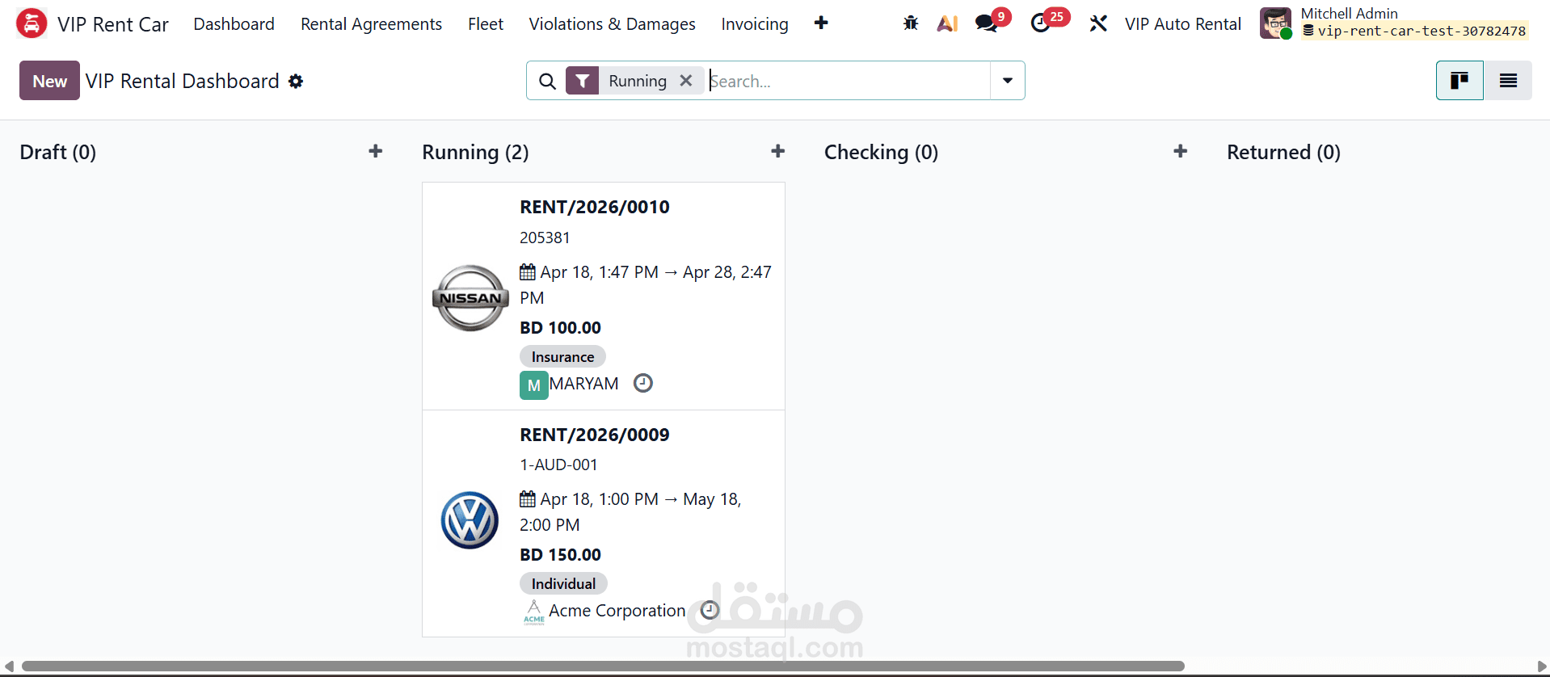Click Nissan logo on RENT/2026/0010 card
Image resolution: width=1550 pixels, height=677 pixels.
[x=470, y=298]
